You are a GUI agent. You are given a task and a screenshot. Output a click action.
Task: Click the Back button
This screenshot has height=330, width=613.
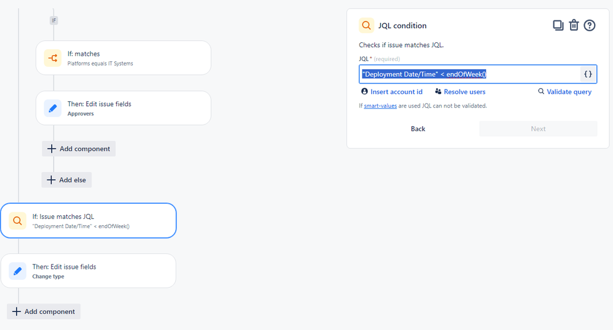(x=418, y=129)
